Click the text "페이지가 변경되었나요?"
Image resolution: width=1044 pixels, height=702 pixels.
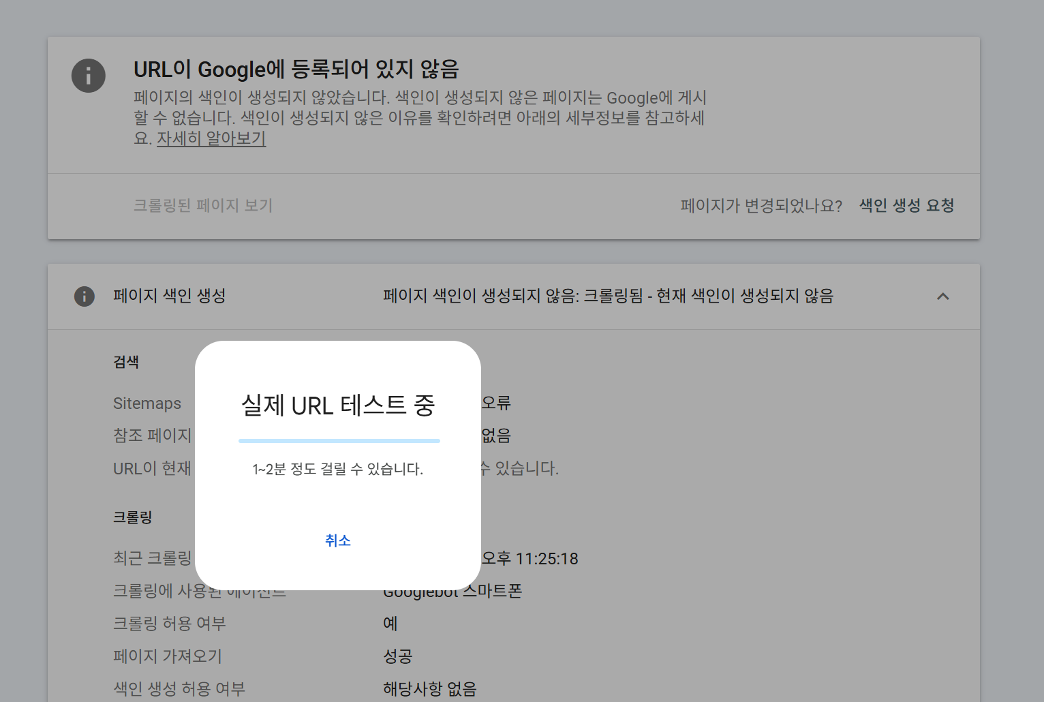coord(761,204)
